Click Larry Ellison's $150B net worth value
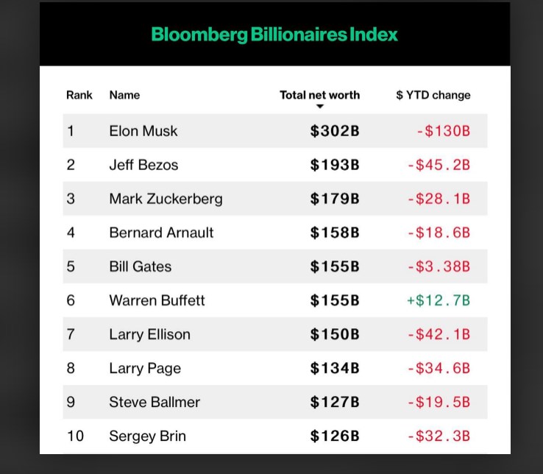543x474 pixels. (x=335, y=334)
